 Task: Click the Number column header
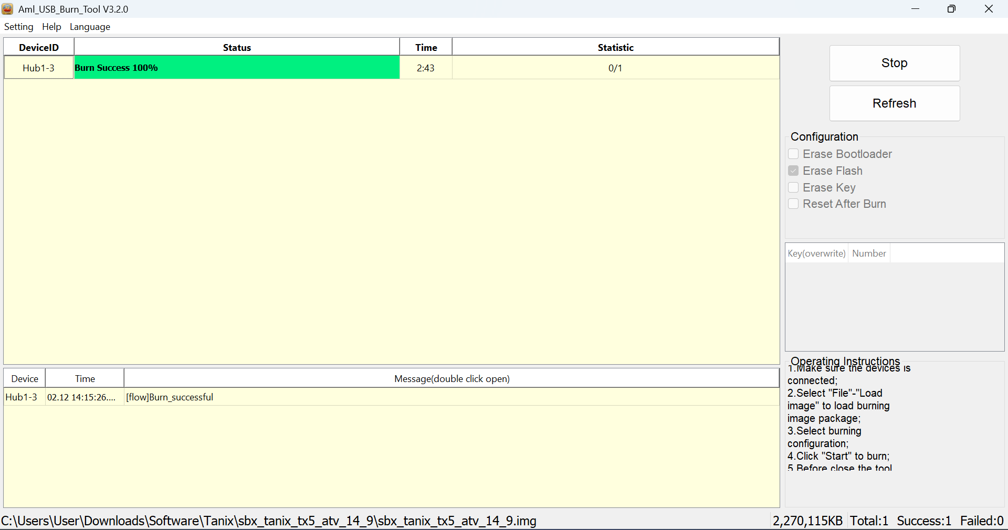point(869,253)
